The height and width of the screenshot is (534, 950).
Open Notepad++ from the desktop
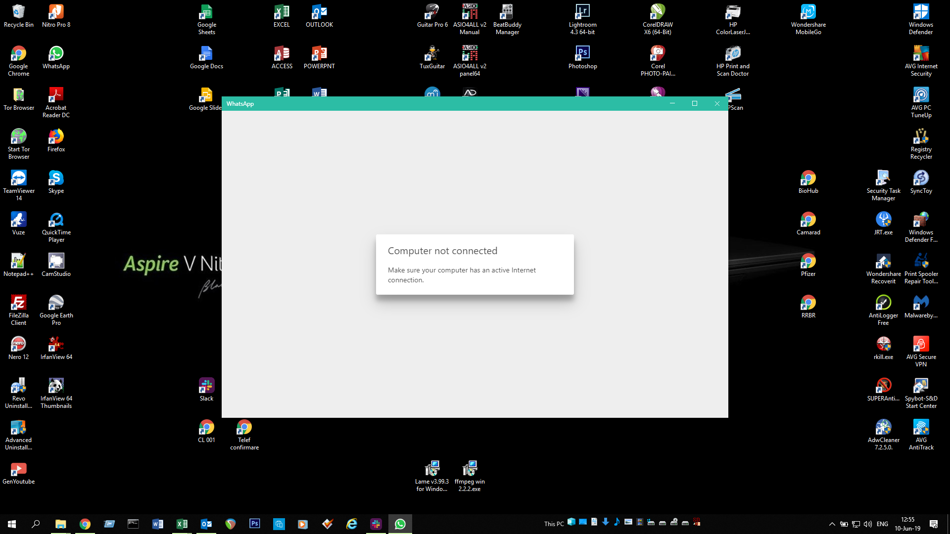click(18, 261)
